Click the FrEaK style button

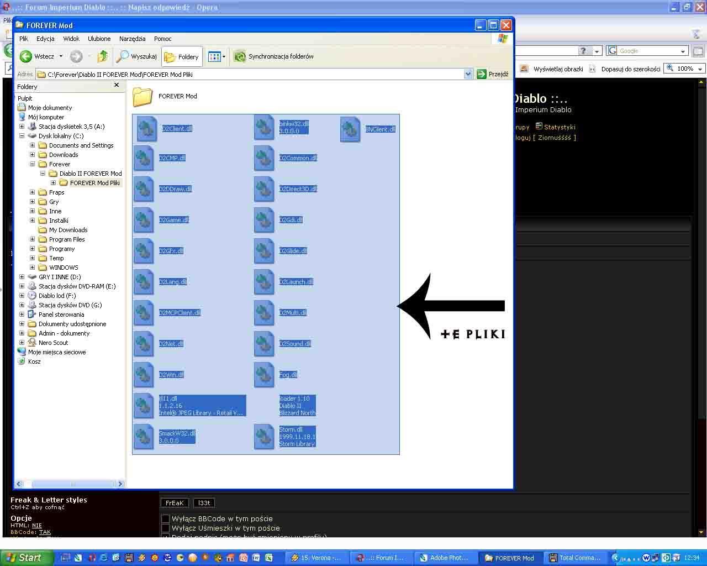tap(174, 503)
